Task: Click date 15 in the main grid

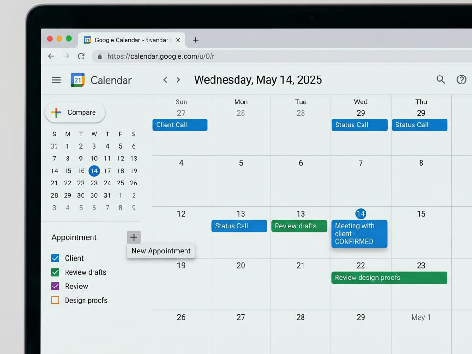Action: coord(421,214)
